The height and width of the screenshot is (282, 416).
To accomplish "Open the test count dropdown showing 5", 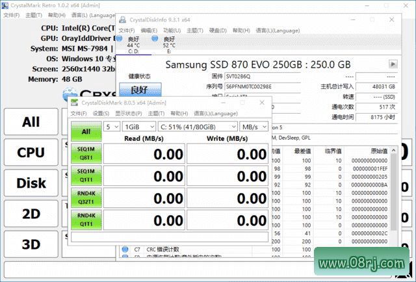I will pos(112,126).
